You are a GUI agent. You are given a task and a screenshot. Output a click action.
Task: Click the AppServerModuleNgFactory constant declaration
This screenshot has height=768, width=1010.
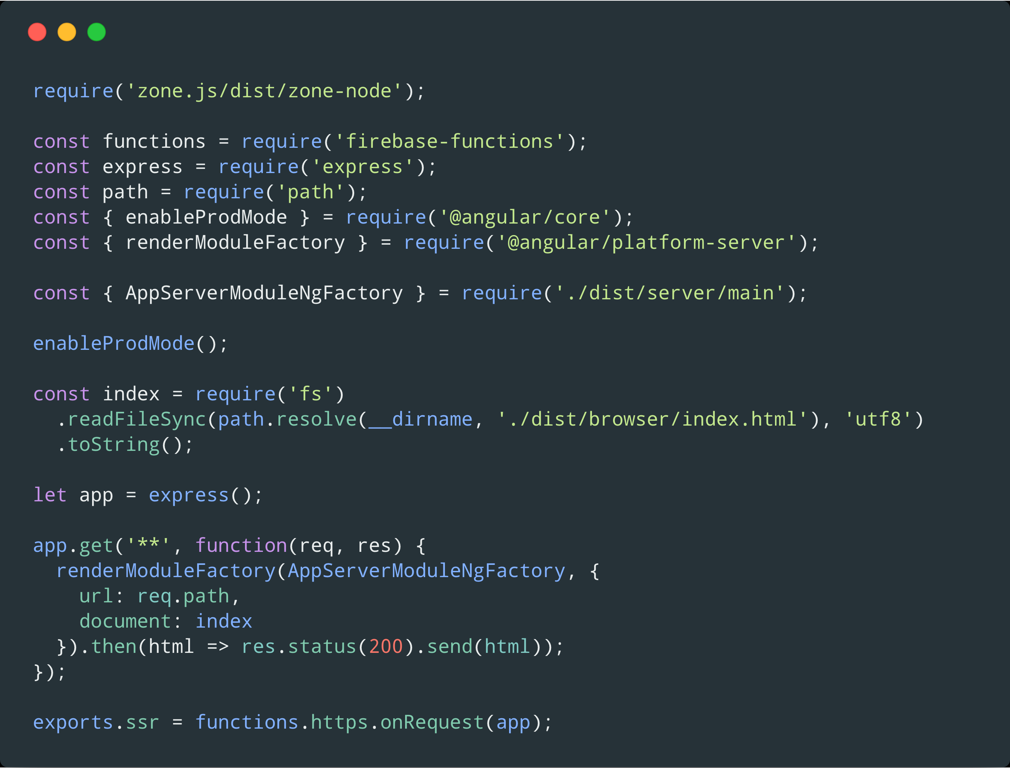click(x=263, y=293)
